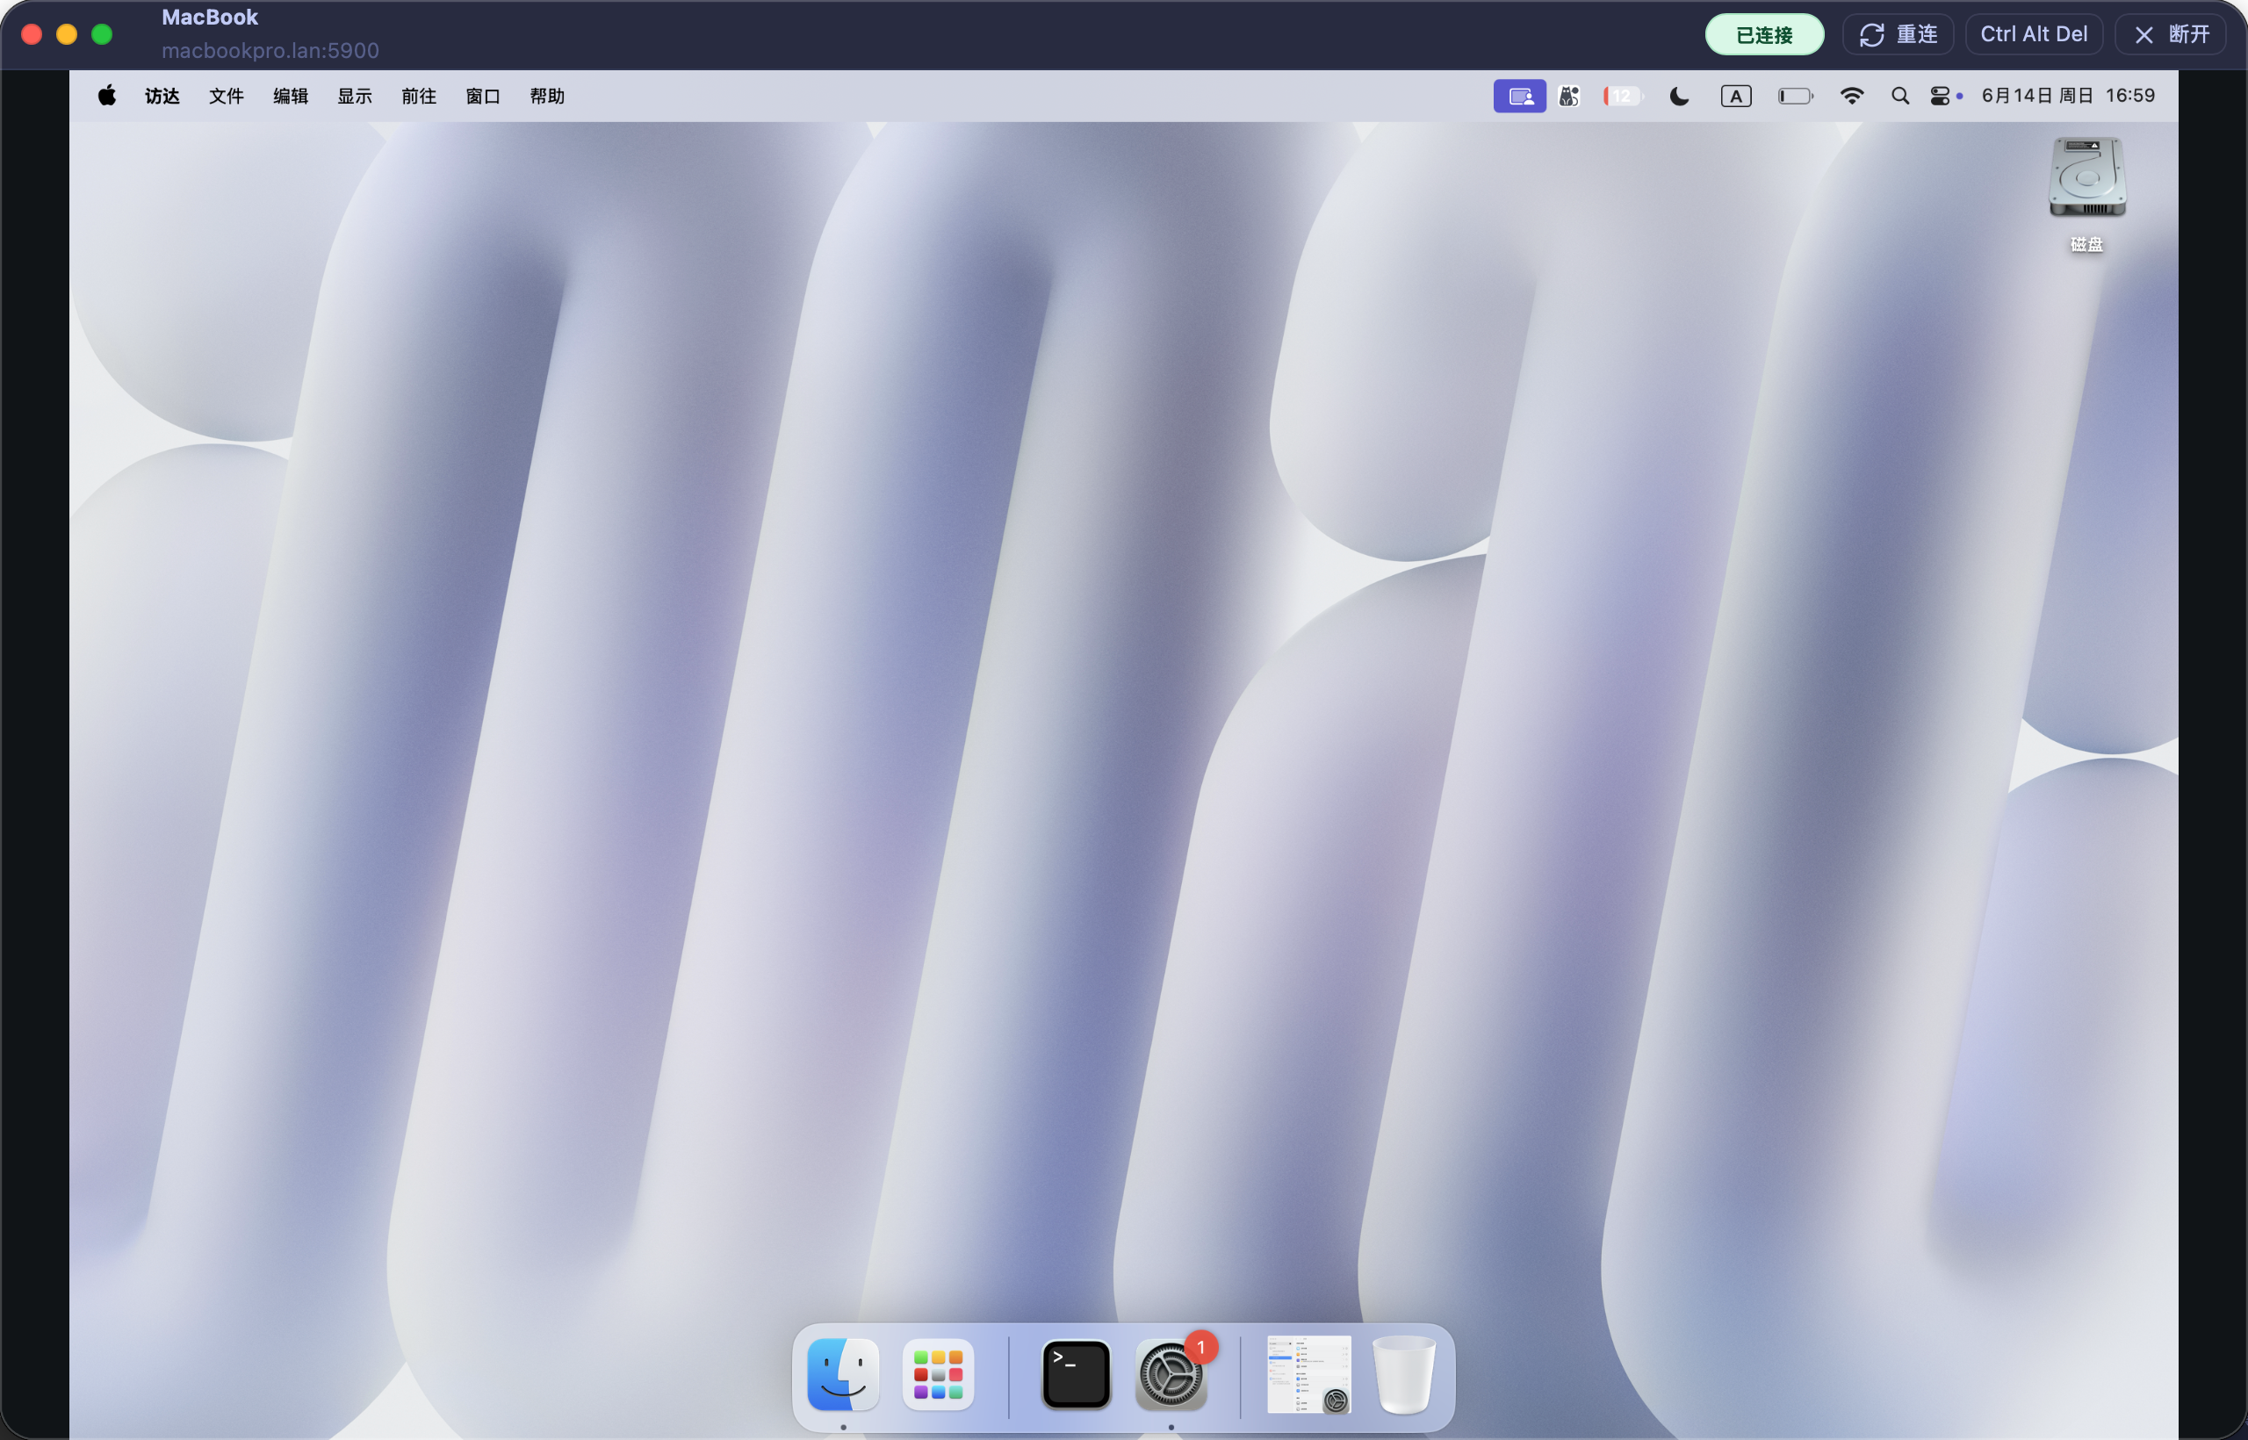Click the 已连接 status button
Viewport: 2248px width, 1440px height.
(x=1764, y=34)
